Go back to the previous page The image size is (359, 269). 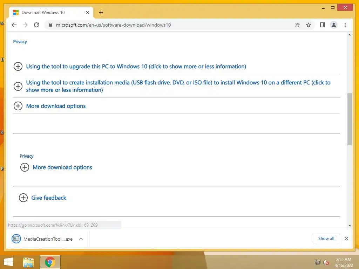[14, 25]
